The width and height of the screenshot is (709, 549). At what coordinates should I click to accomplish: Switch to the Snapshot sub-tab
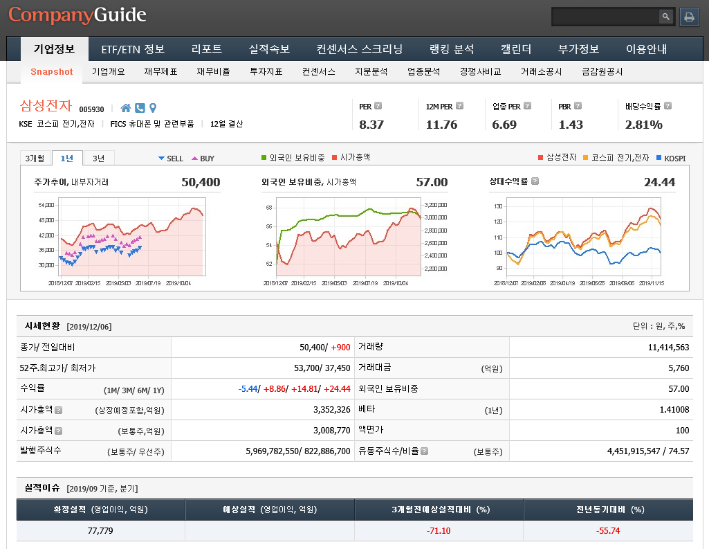pos(52,72)
